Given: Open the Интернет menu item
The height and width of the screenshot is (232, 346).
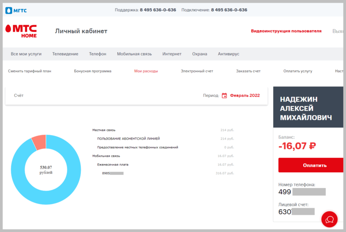Looking at the screenshot, I should [x=172, y=54].
